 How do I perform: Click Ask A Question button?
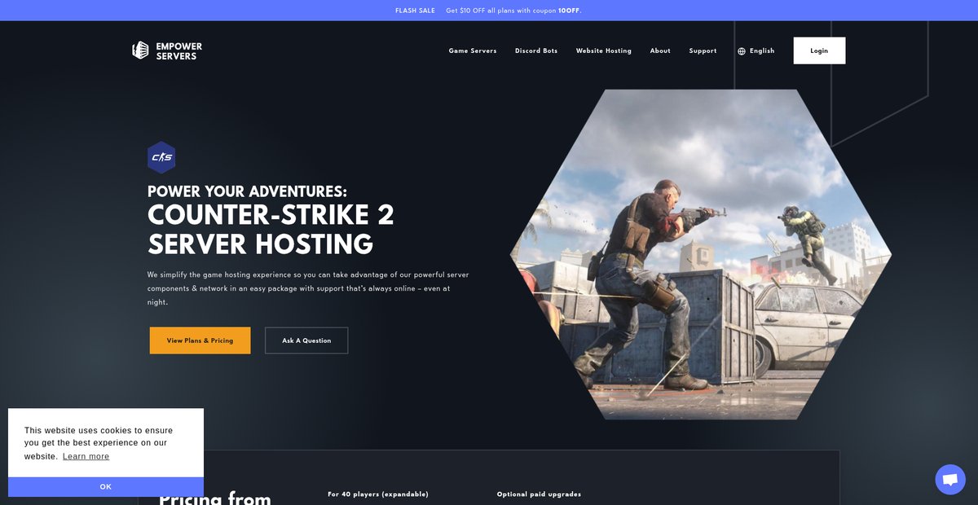[x=306, y=340]
